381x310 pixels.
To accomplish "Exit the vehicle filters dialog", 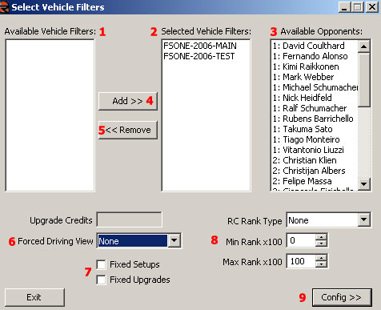I will (34, 297).
